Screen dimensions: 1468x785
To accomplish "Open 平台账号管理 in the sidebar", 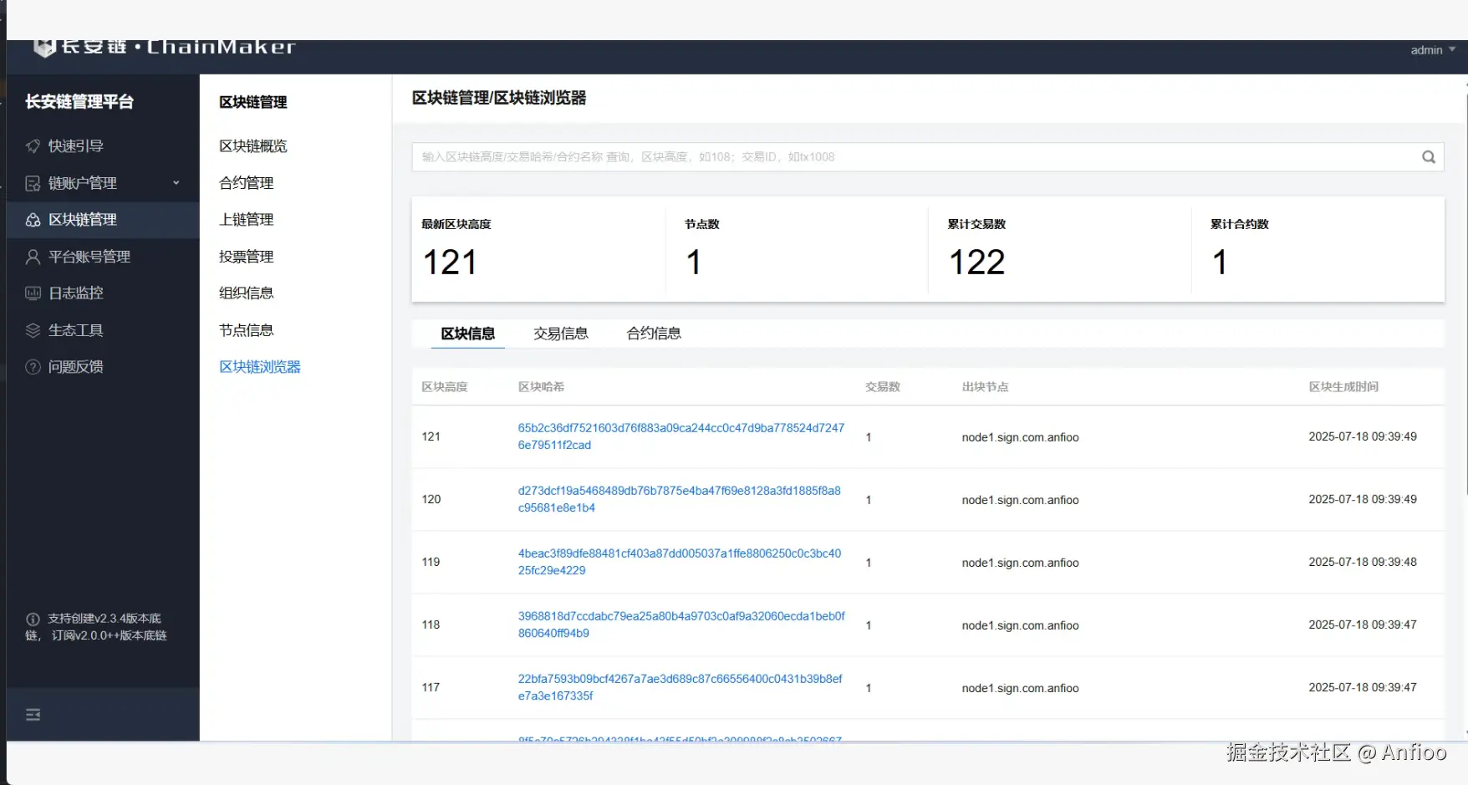I will (x=89, y=257).
